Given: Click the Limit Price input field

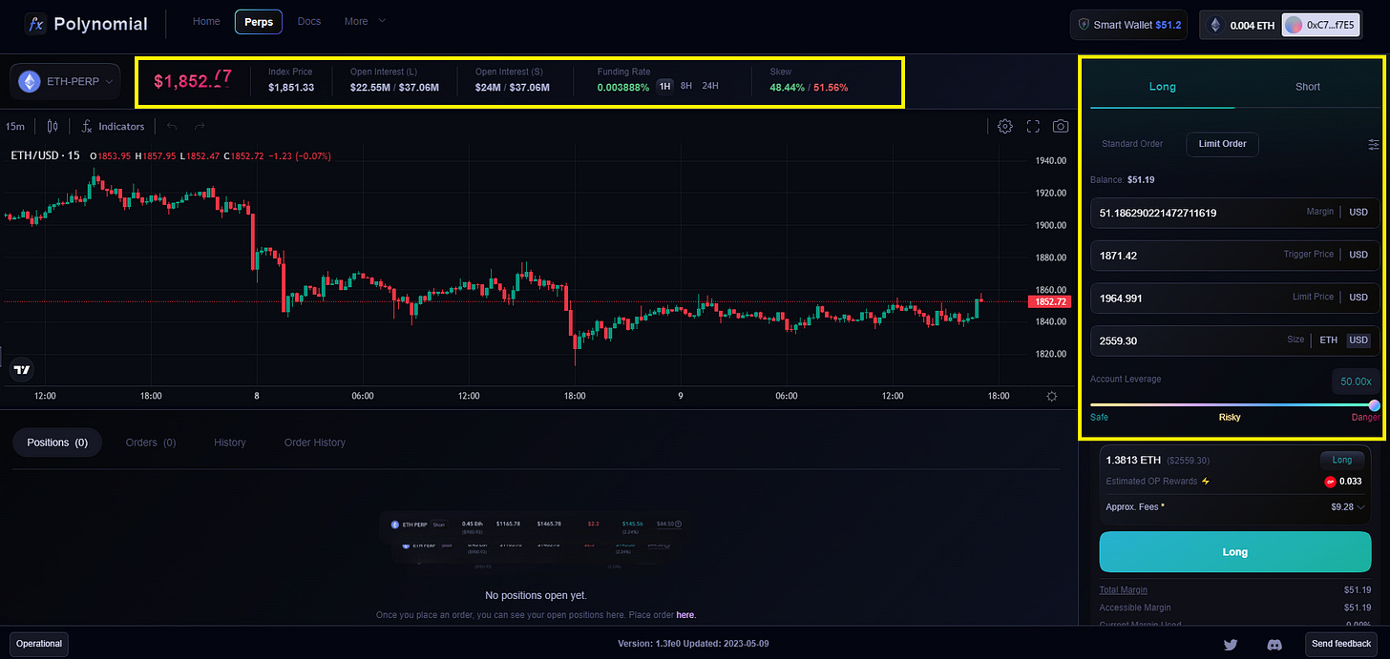Looking at the screenshot, I should tap(1235, 298).
